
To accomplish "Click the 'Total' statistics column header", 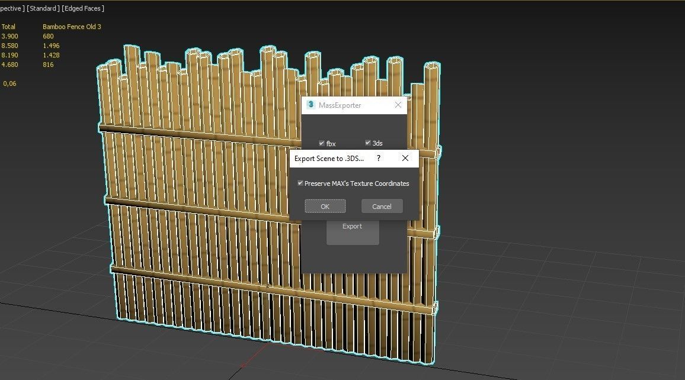I will (x=8, y=27).
